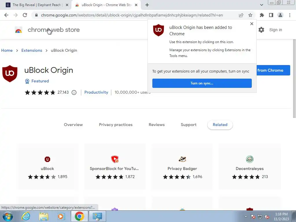Viewport: 296px width, 222px height.
Task: Go back with the browser back arrow
Action: (x=6, y=15)
